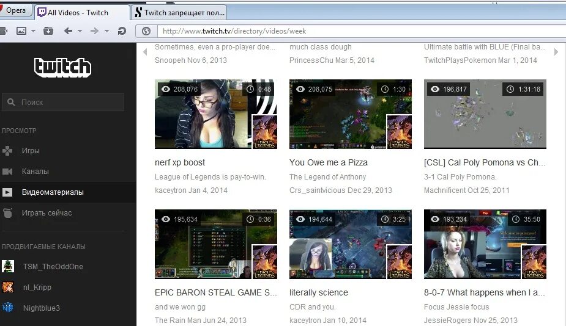Click the Crs_saintvicious Dec 29, 2013 author line
The image size is (566, 326).
[341, 190]
